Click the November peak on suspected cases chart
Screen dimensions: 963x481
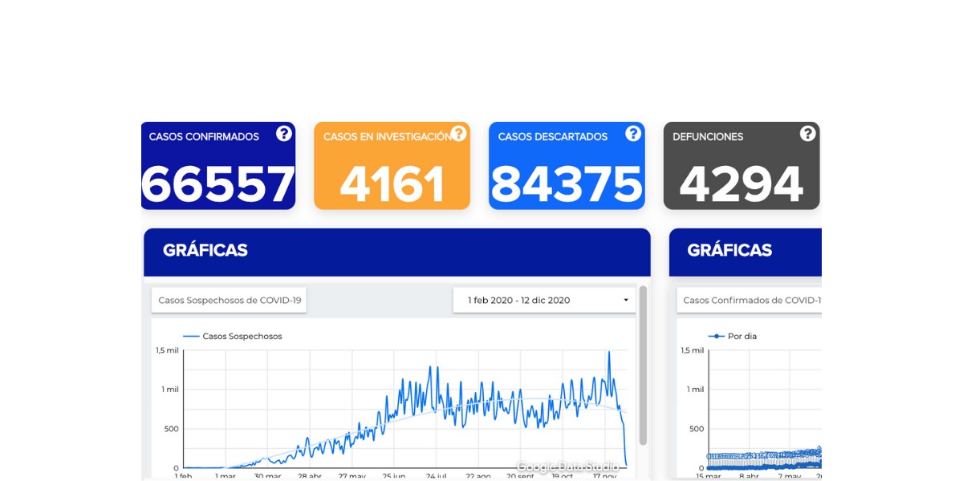609,353
